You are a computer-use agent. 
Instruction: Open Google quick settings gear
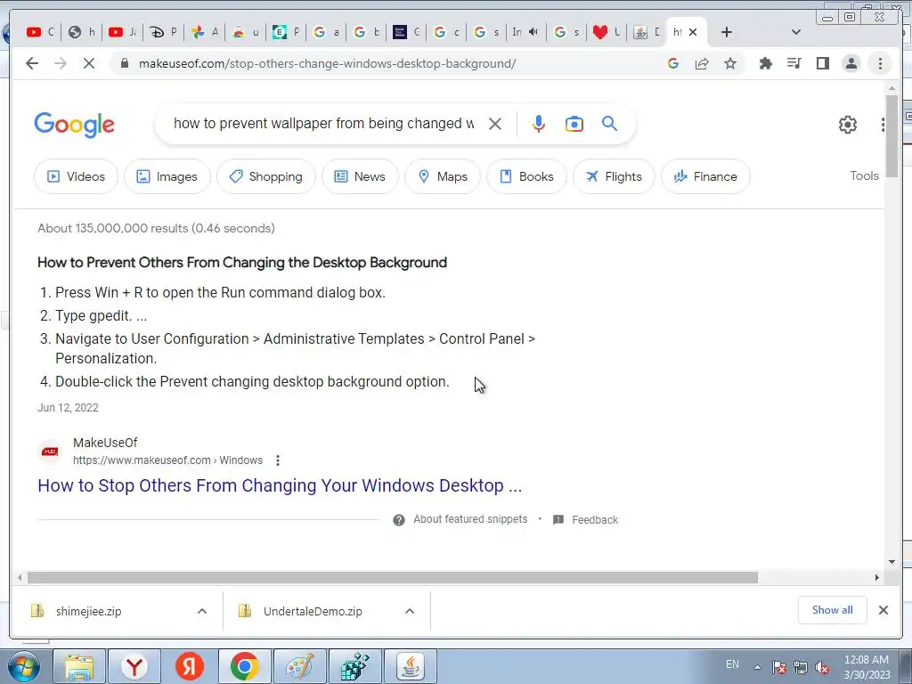(x=848, y=125)
